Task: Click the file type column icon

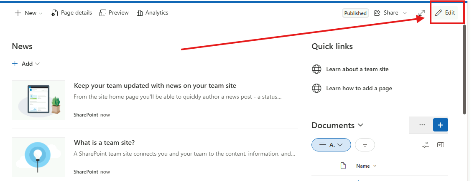Action: [343, 166]
